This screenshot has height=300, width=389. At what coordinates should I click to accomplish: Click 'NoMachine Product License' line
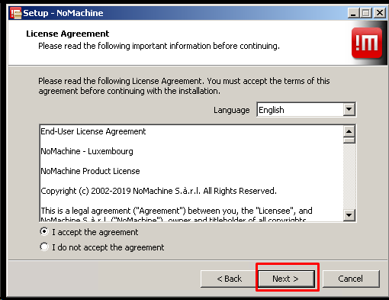click(90, 171)
